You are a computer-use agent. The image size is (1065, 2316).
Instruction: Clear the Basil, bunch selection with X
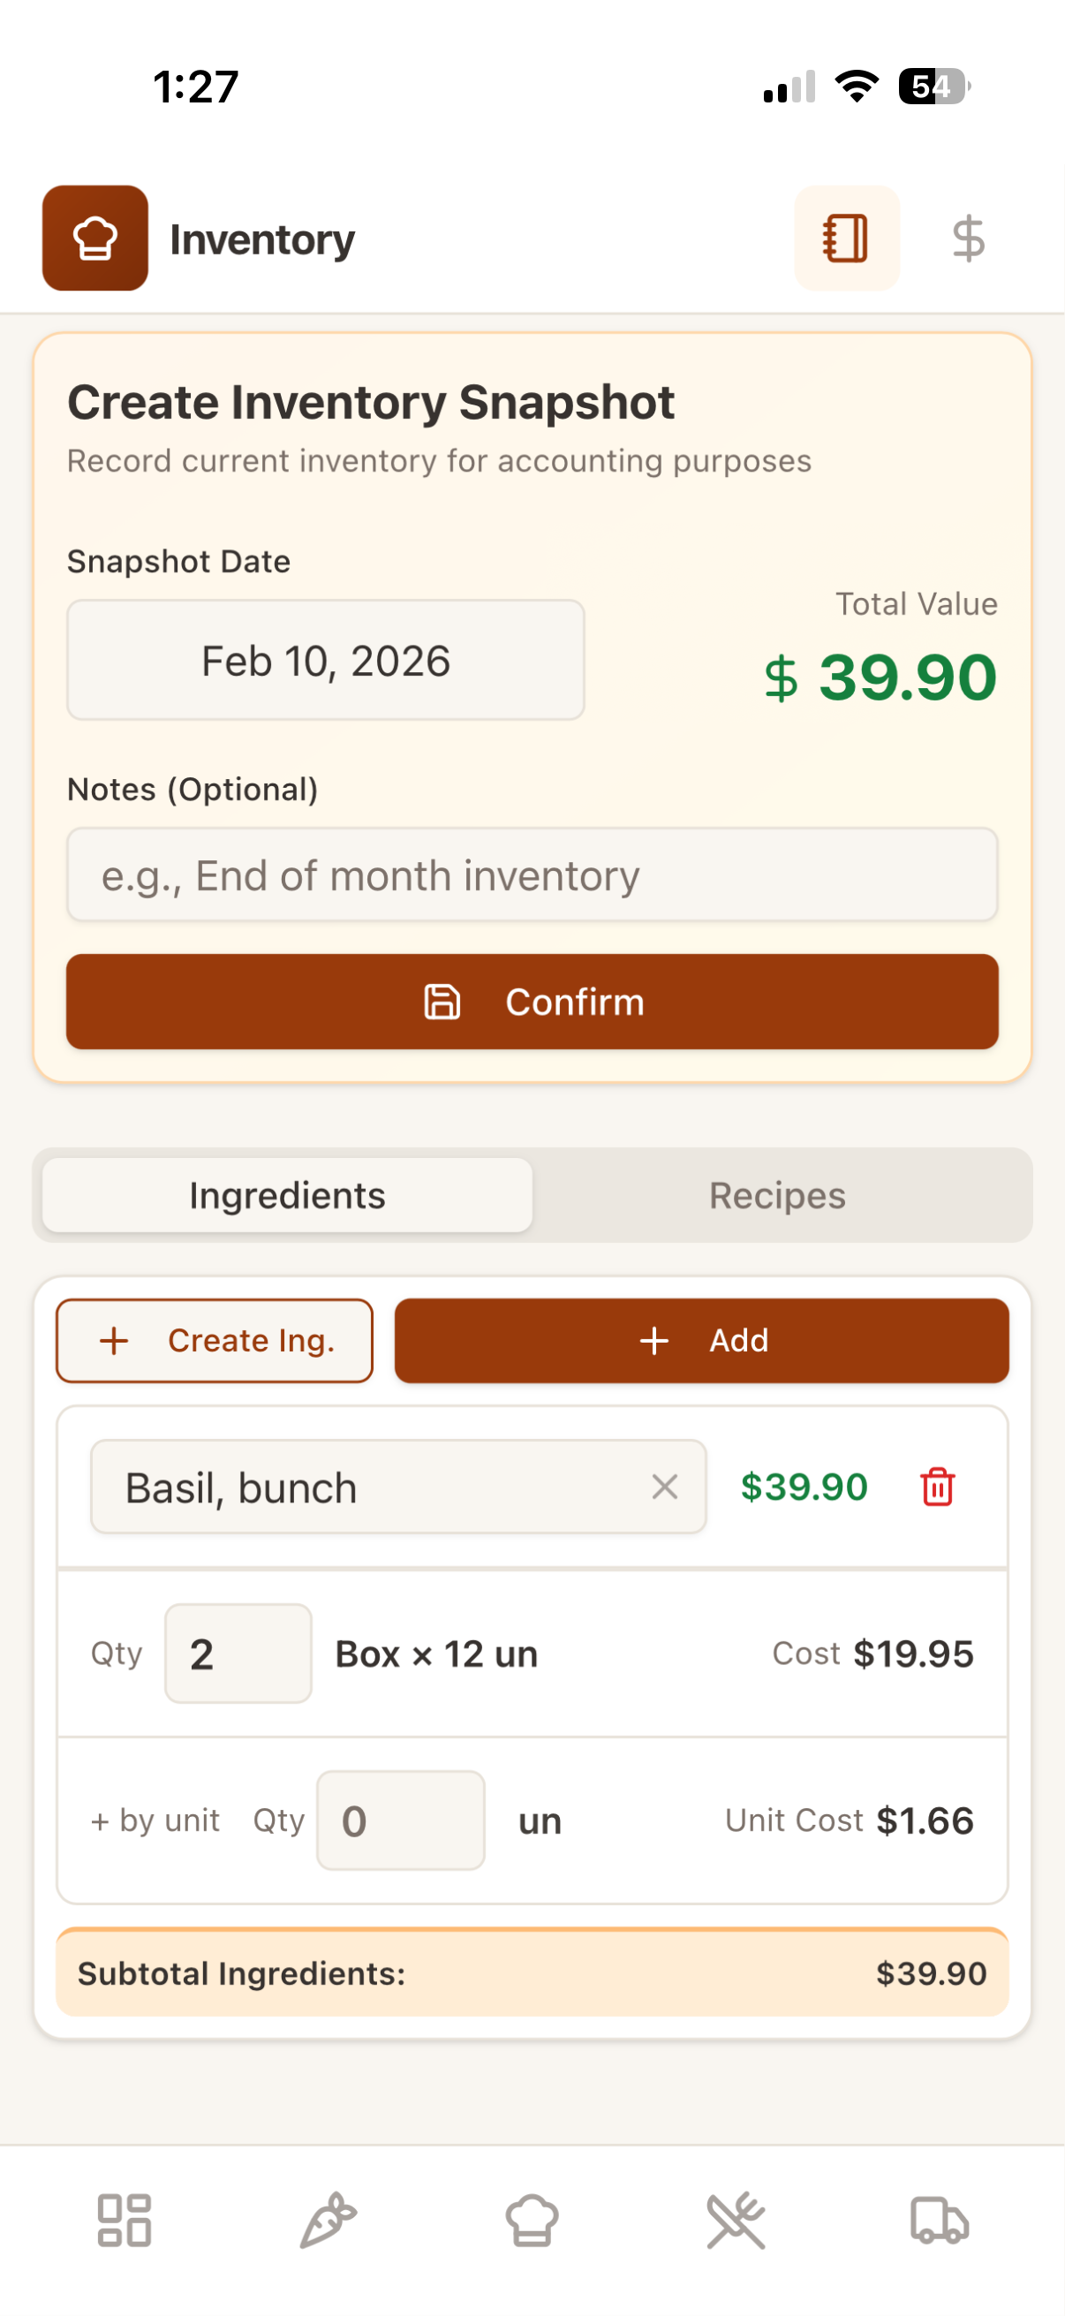(x=664, y=1487)
